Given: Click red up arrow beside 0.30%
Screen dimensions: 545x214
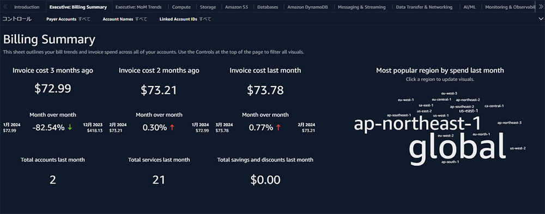Looking at the screenshot, I should click(172, 127).
